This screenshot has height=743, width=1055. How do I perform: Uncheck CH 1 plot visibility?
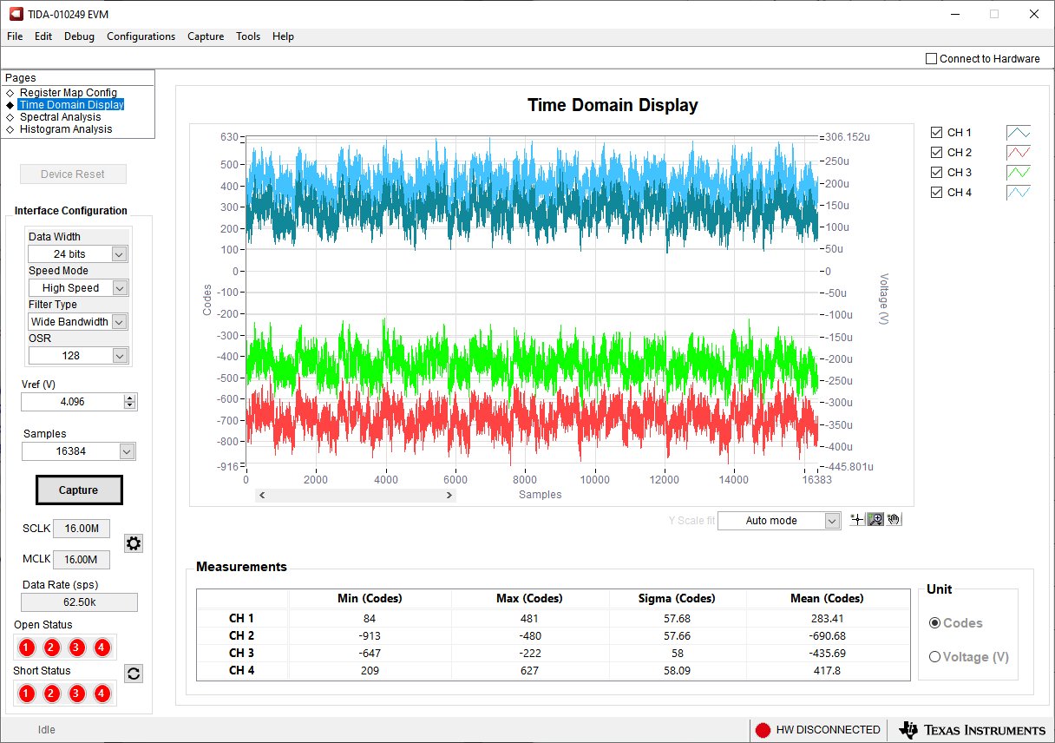pyautogui.click(x=936, y=133)
